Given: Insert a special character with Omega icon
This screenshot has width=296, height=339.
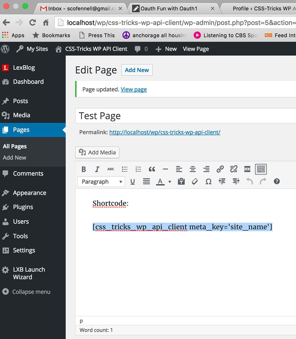Looking at the screenshot, I should coord(208,182).
